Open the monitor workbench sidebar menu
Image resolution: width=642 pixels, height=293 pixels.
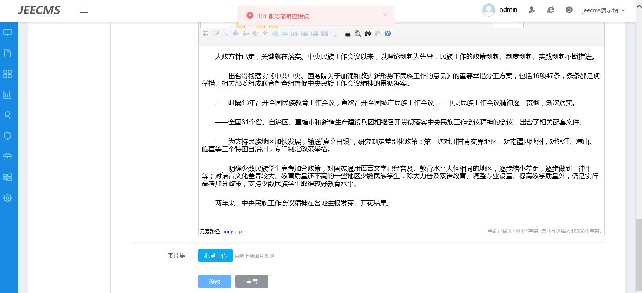click(x=7, y=33)
